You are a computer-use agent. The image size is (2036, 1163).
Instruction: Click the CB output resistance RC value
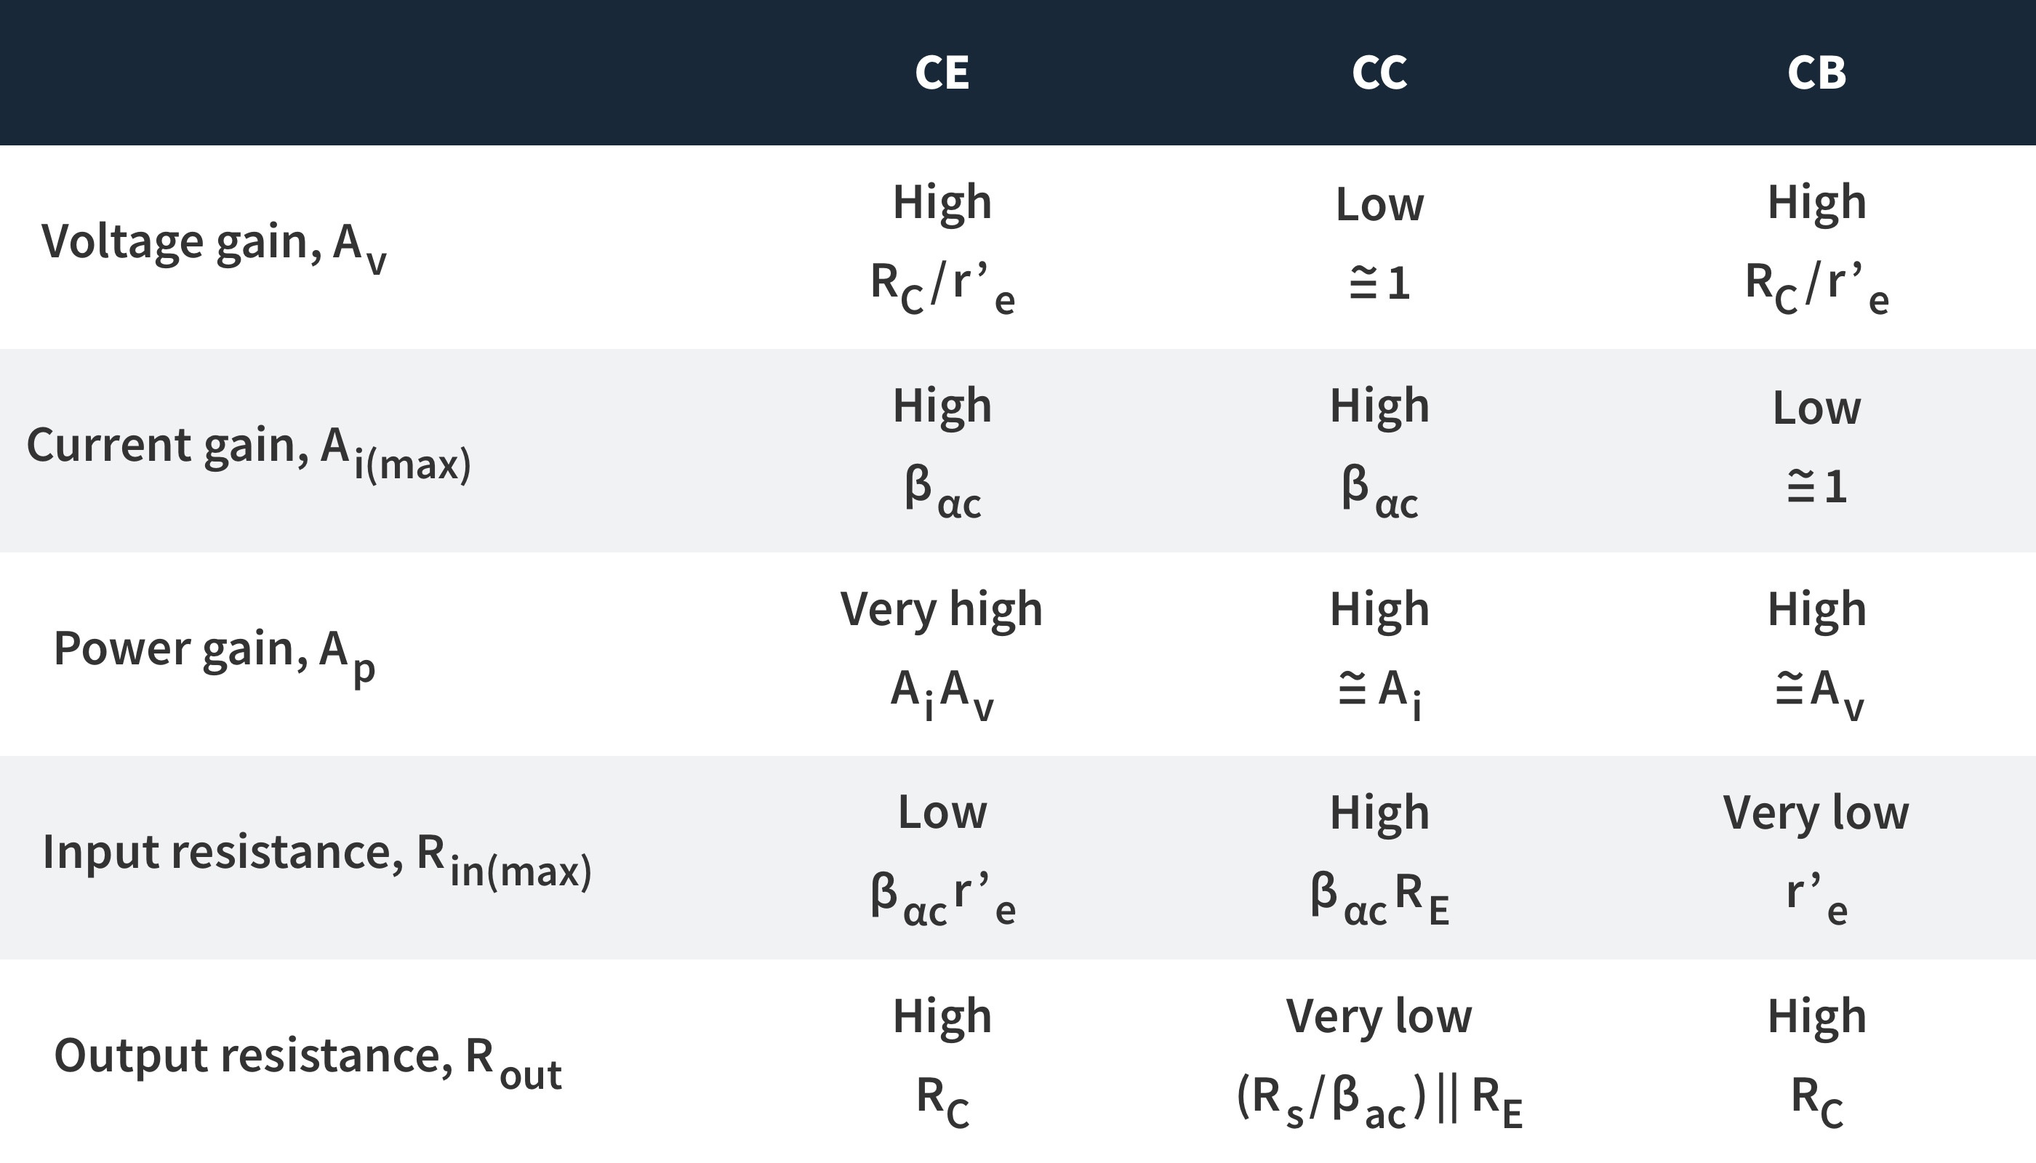[1817, 1100]
